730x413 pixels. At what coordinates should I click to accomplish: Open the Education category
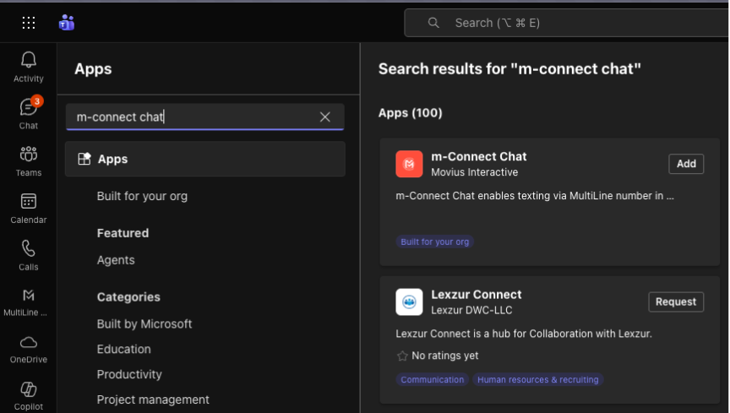pos(124,349)
